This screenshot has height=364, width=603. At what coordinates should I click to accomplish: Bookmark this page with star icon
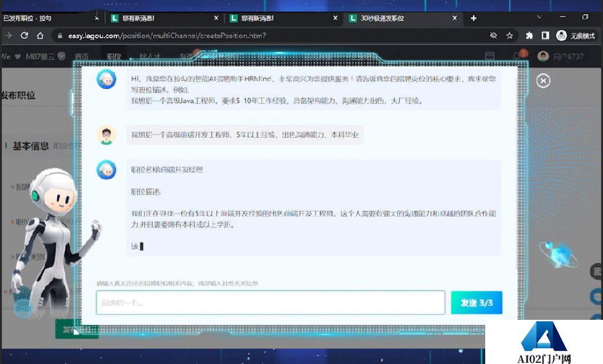pos(509,35)
